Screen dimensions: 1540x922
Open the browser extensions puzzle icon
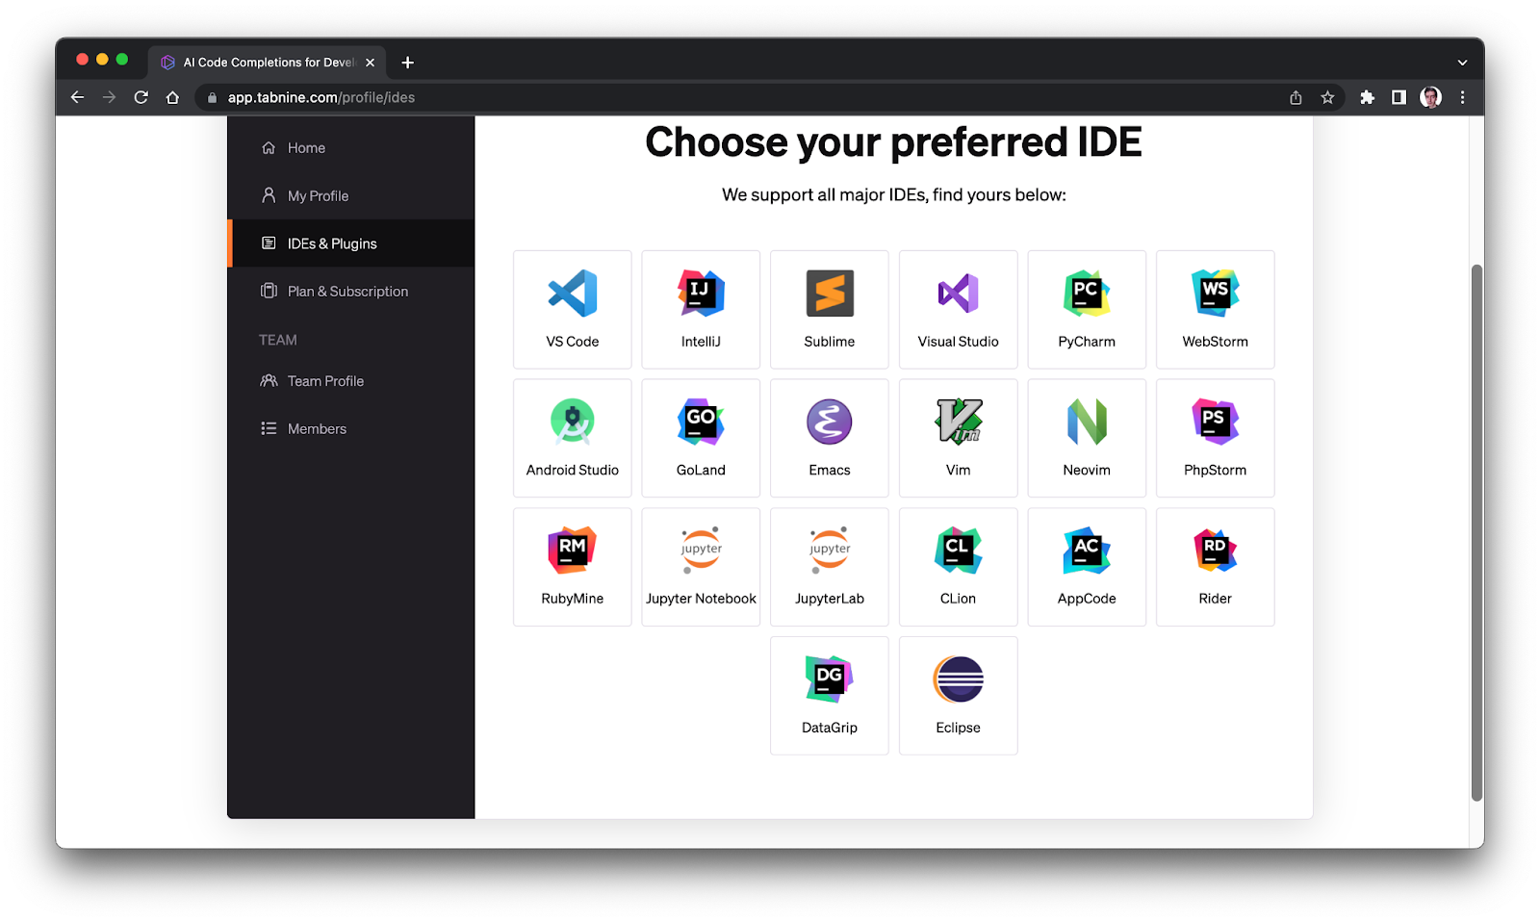pyautogui.click(x=1367, y=97)
